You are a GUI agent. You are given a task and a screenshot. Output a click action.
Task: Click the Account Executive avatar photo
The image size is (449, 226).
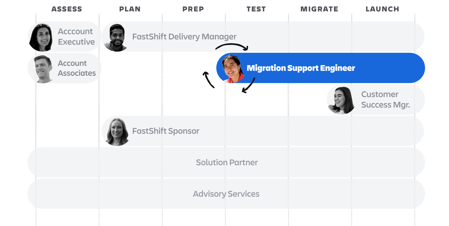(x=41, y=37)
